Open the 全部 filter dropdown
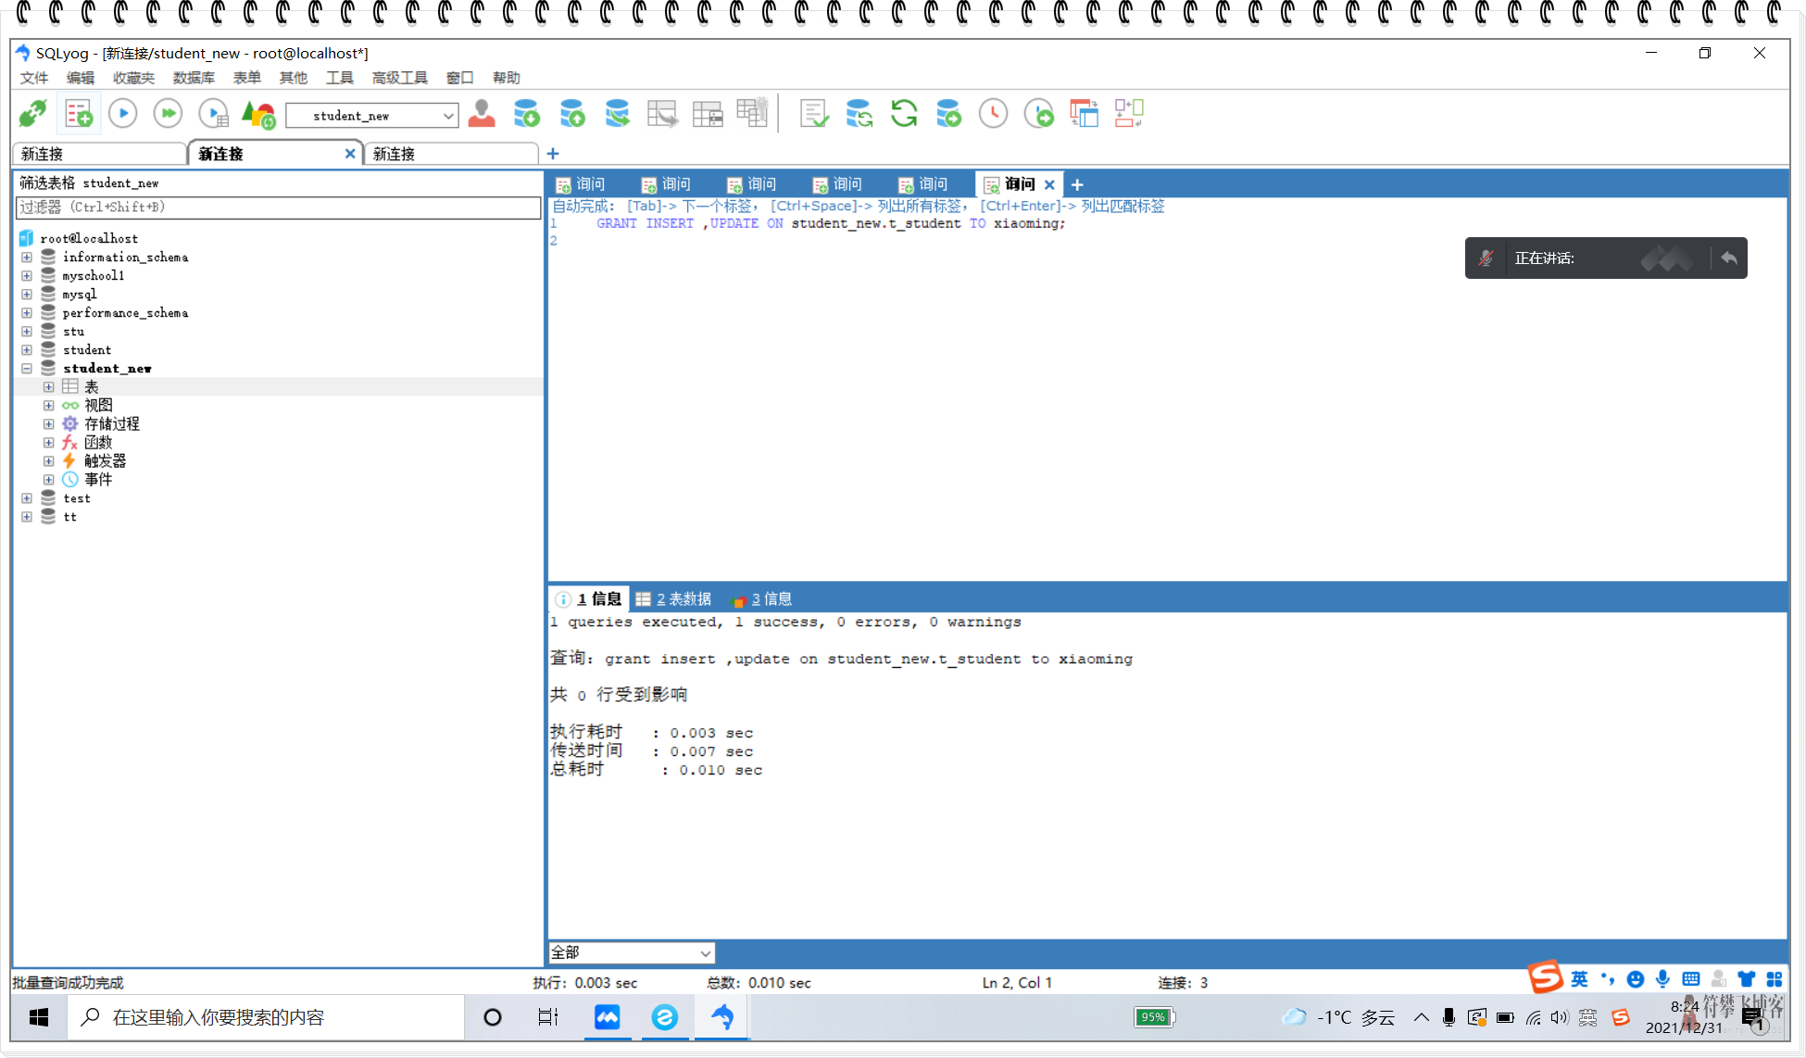The height and width of the screenshot is (1058, 1806). tap(632, 952)
